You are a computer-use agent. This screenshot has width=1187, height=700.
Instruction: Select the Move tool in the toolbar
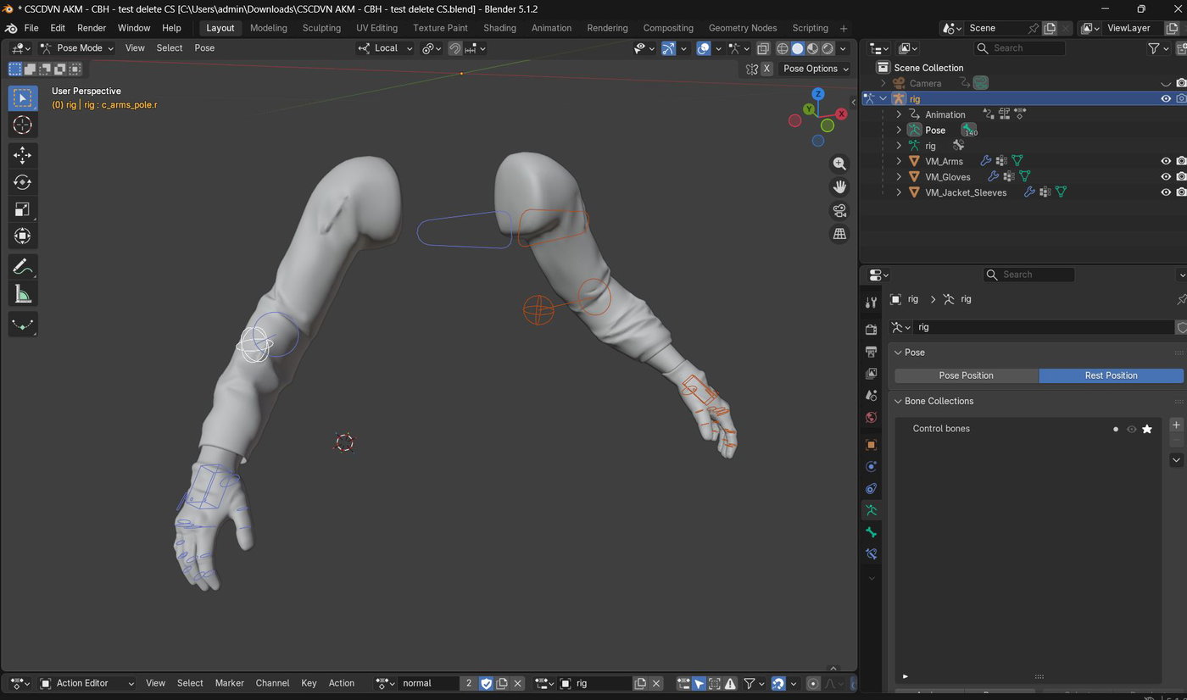(x=23, y=154)
